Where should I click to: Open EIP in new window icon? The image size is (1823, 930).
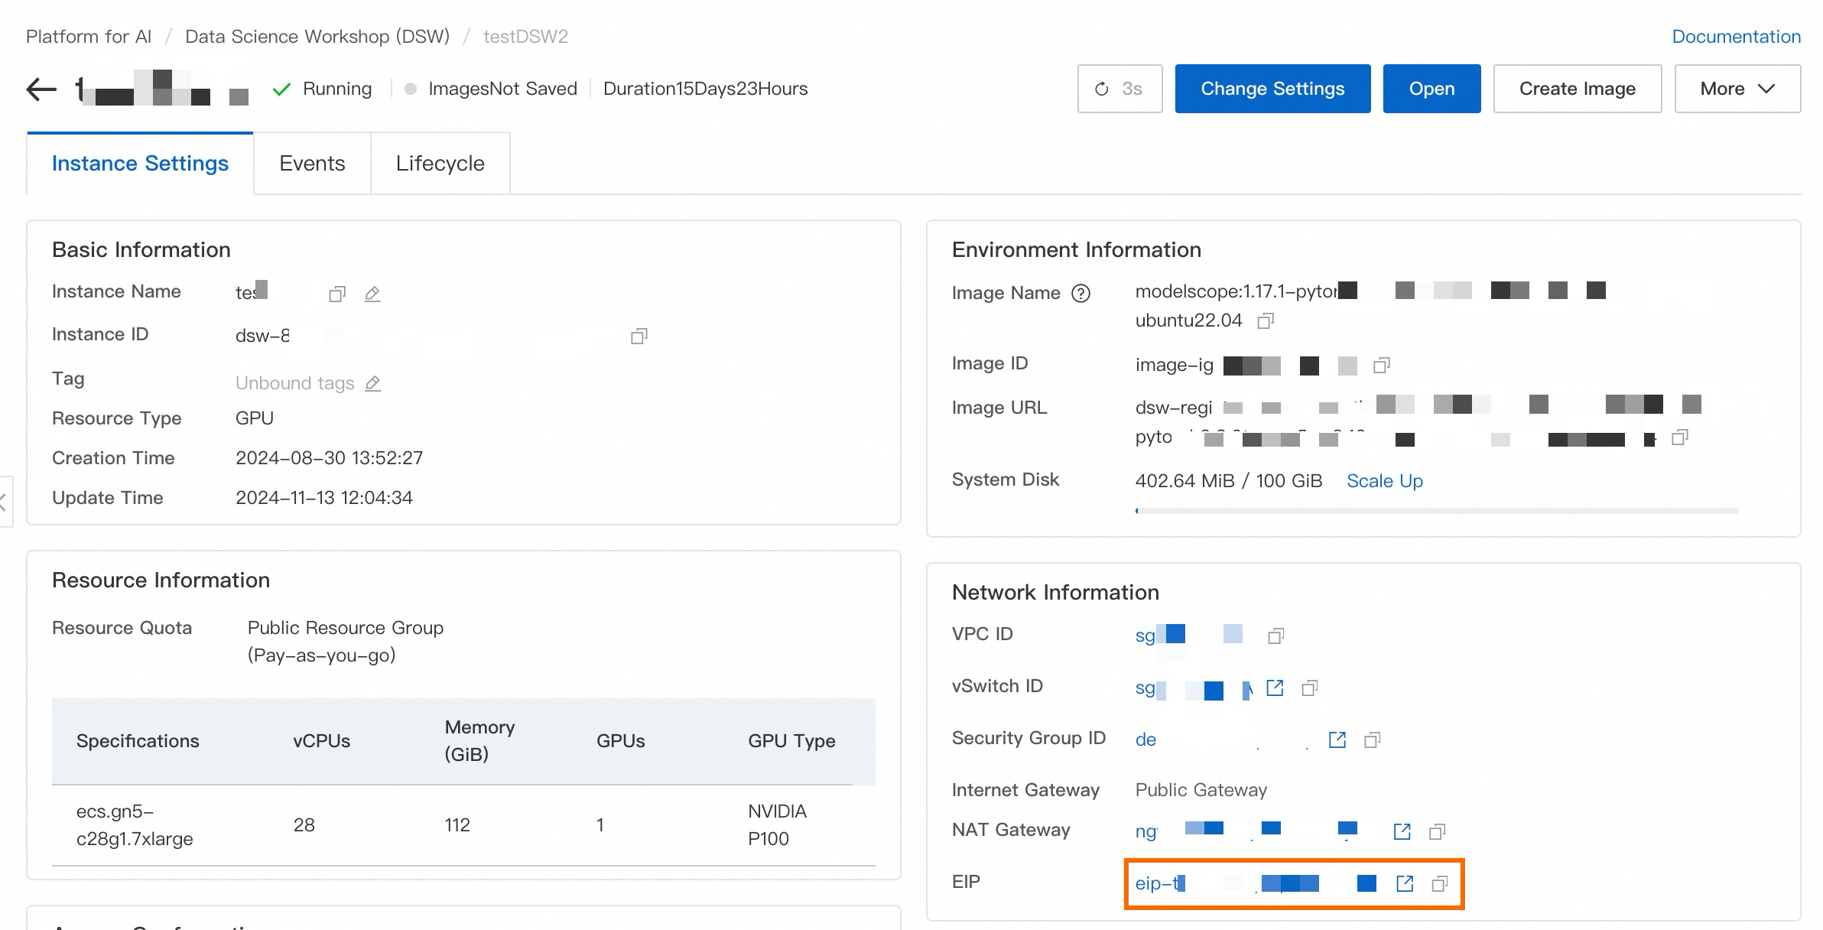pos(1405,884)
